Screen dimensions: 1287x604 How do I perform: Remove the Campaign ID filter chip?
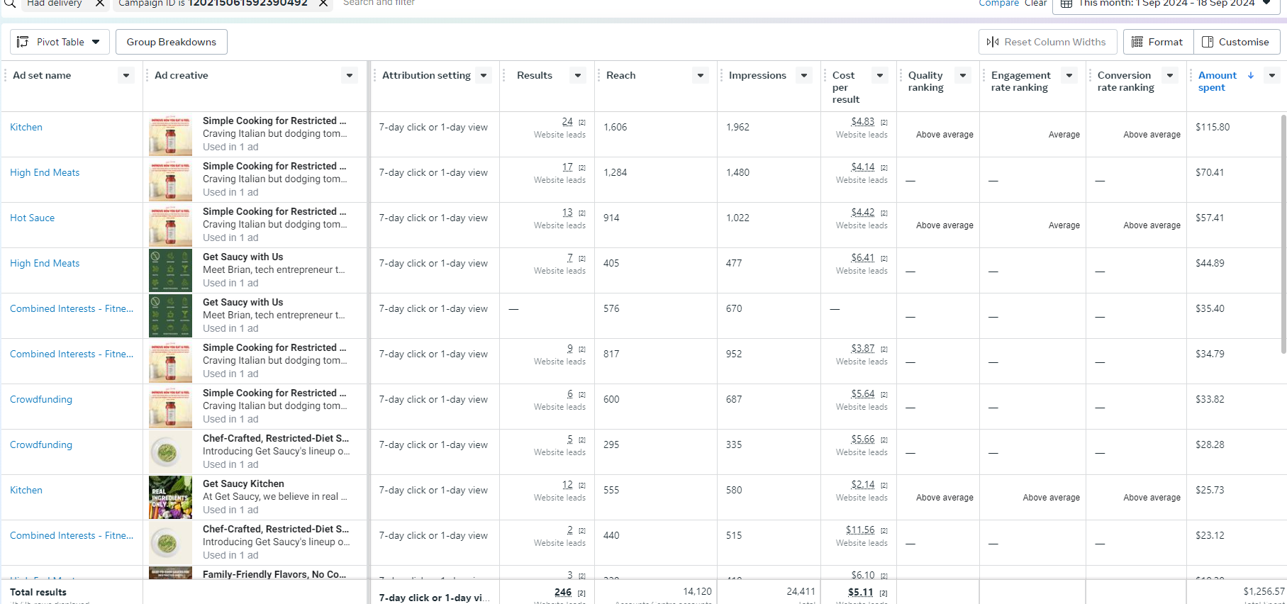click(323, 4)
